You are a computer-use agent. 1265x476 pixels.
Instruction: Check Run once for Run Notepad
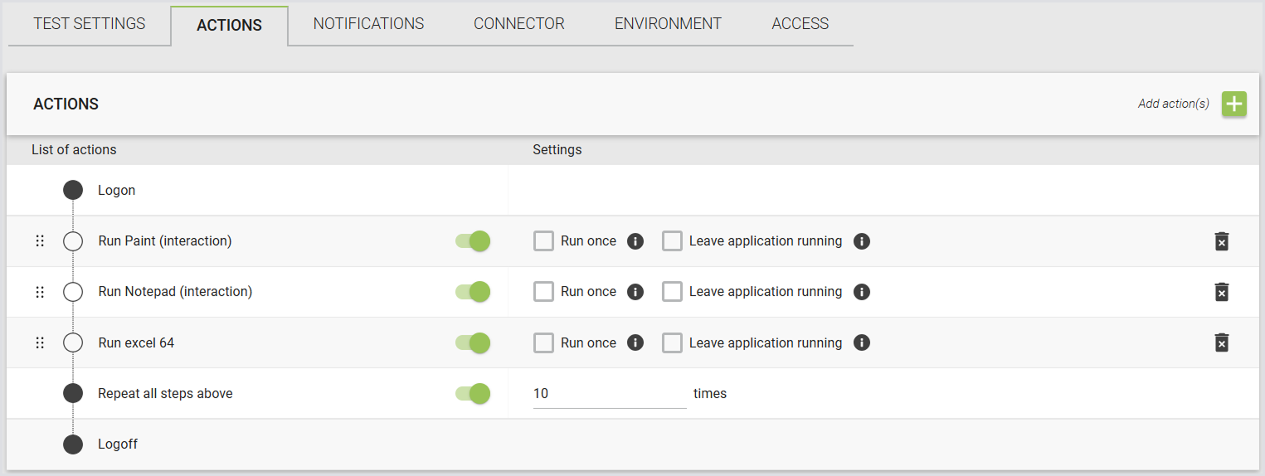pyautogui.click(x=543, y=292)
